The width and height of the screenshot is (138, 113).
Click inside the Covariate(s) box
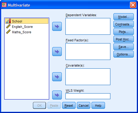click(x=88, y=77)
